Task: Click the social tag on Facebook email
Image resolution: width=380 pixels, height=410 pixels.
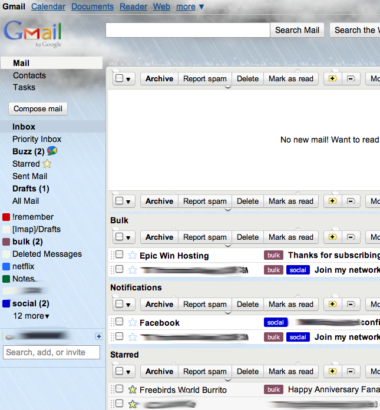Action: click(276, 322)
